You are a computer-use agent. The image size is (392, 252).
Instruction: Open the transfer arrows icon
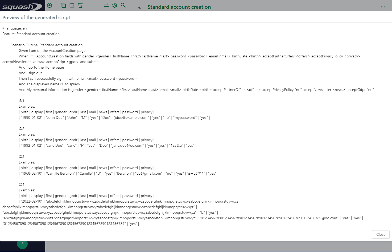(x=106, y=5)
